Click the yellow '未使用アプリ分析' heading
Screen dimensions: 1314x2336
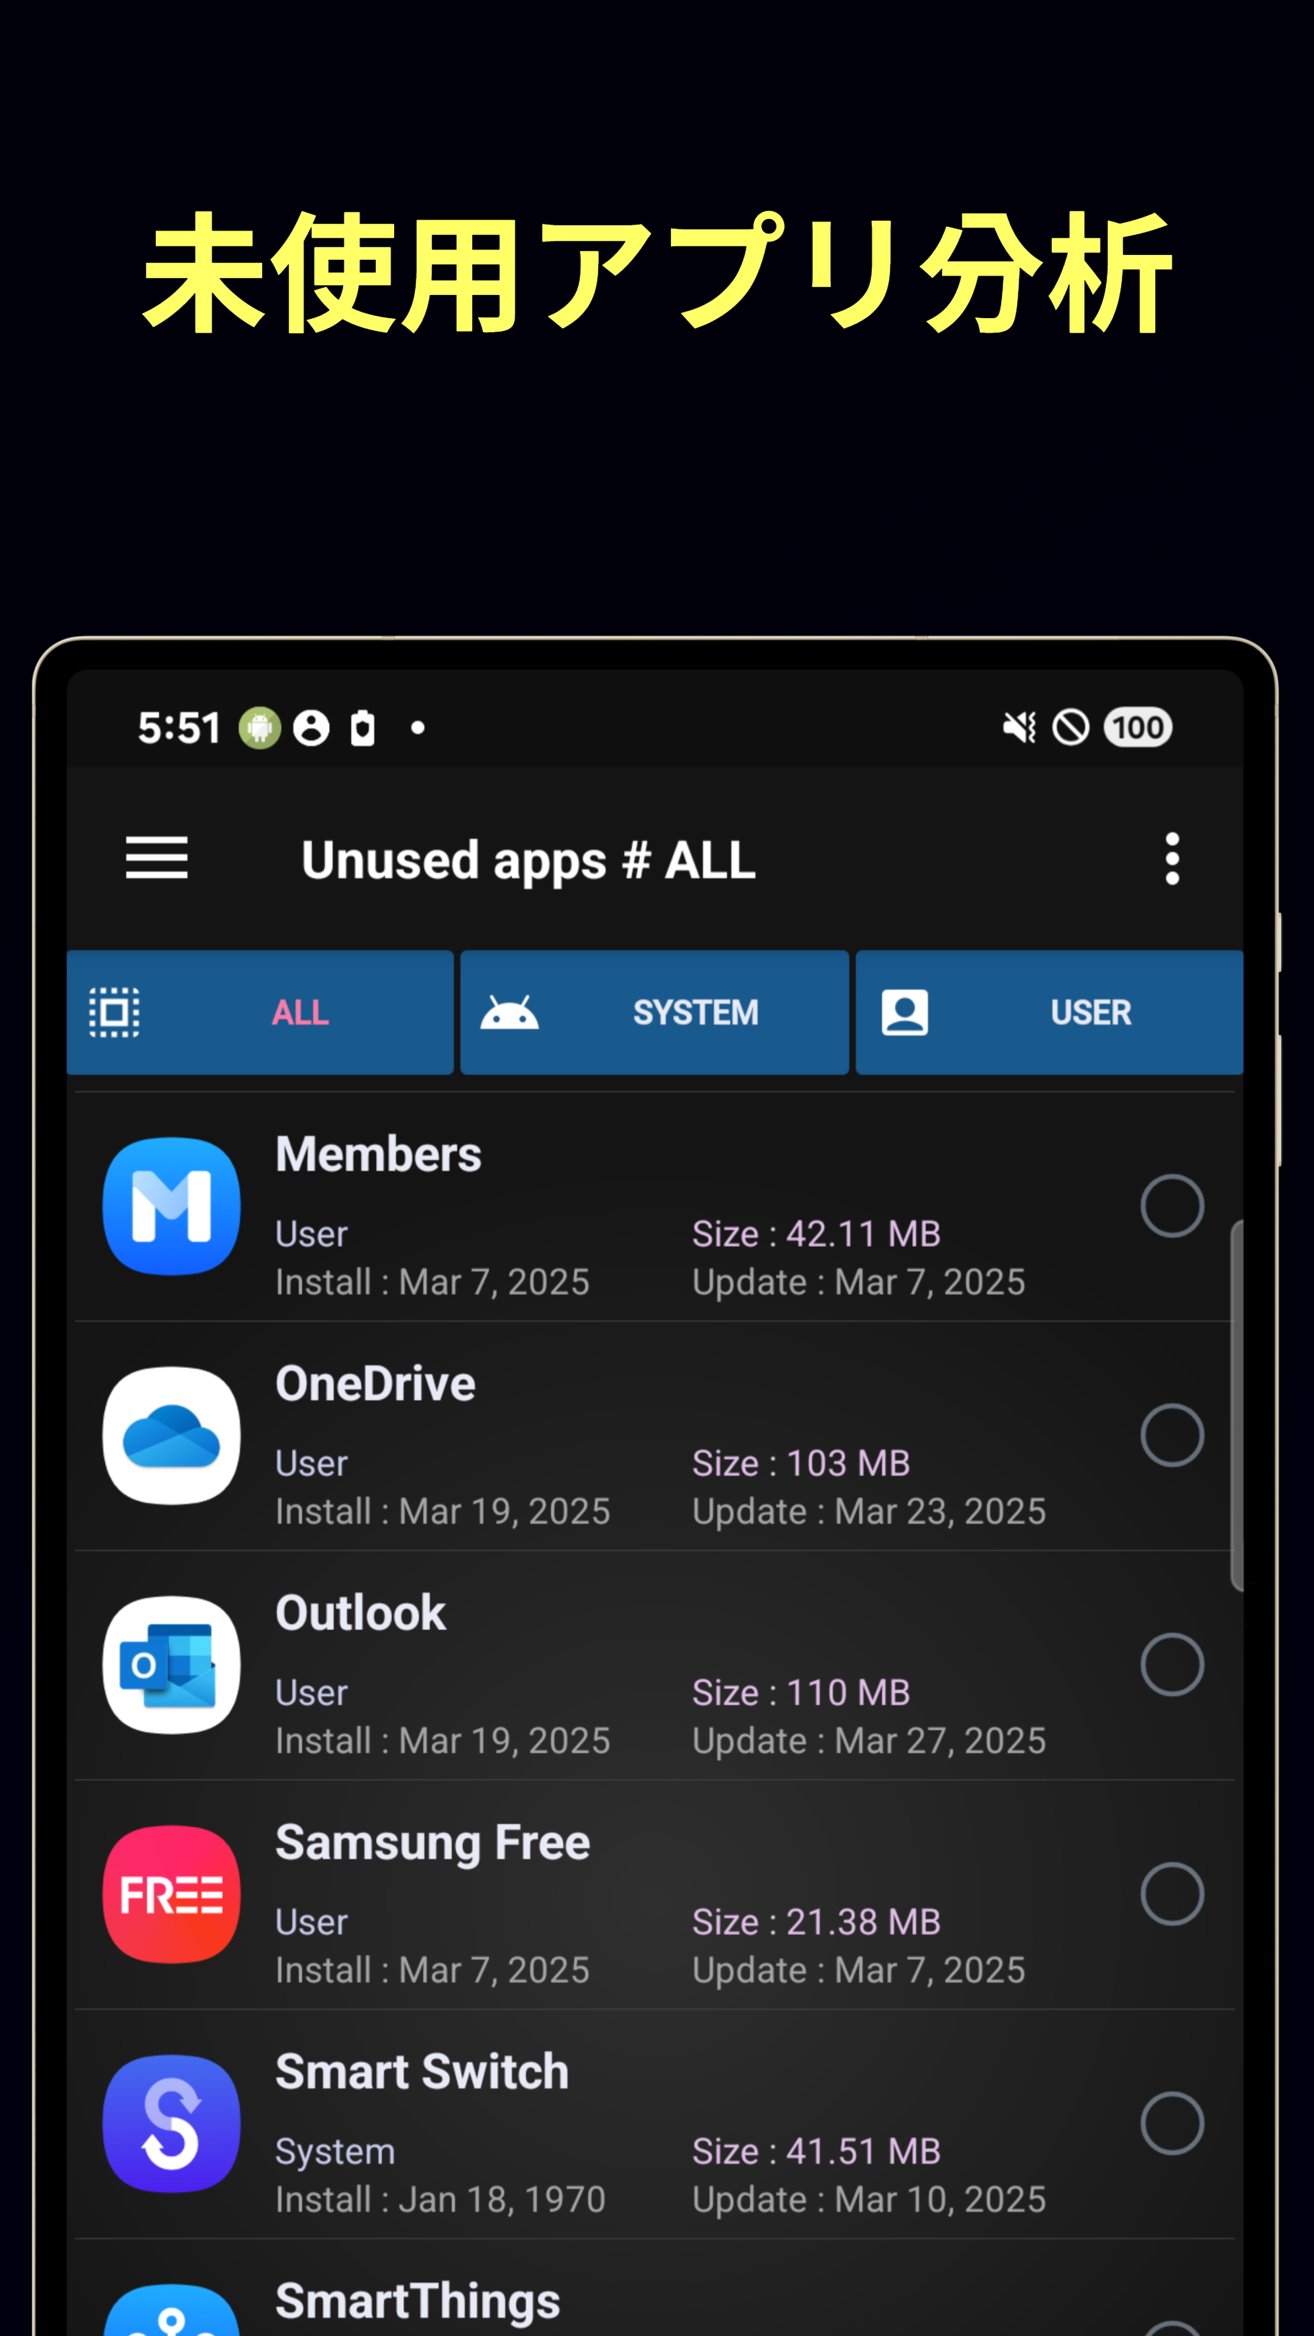pos(658,274)
